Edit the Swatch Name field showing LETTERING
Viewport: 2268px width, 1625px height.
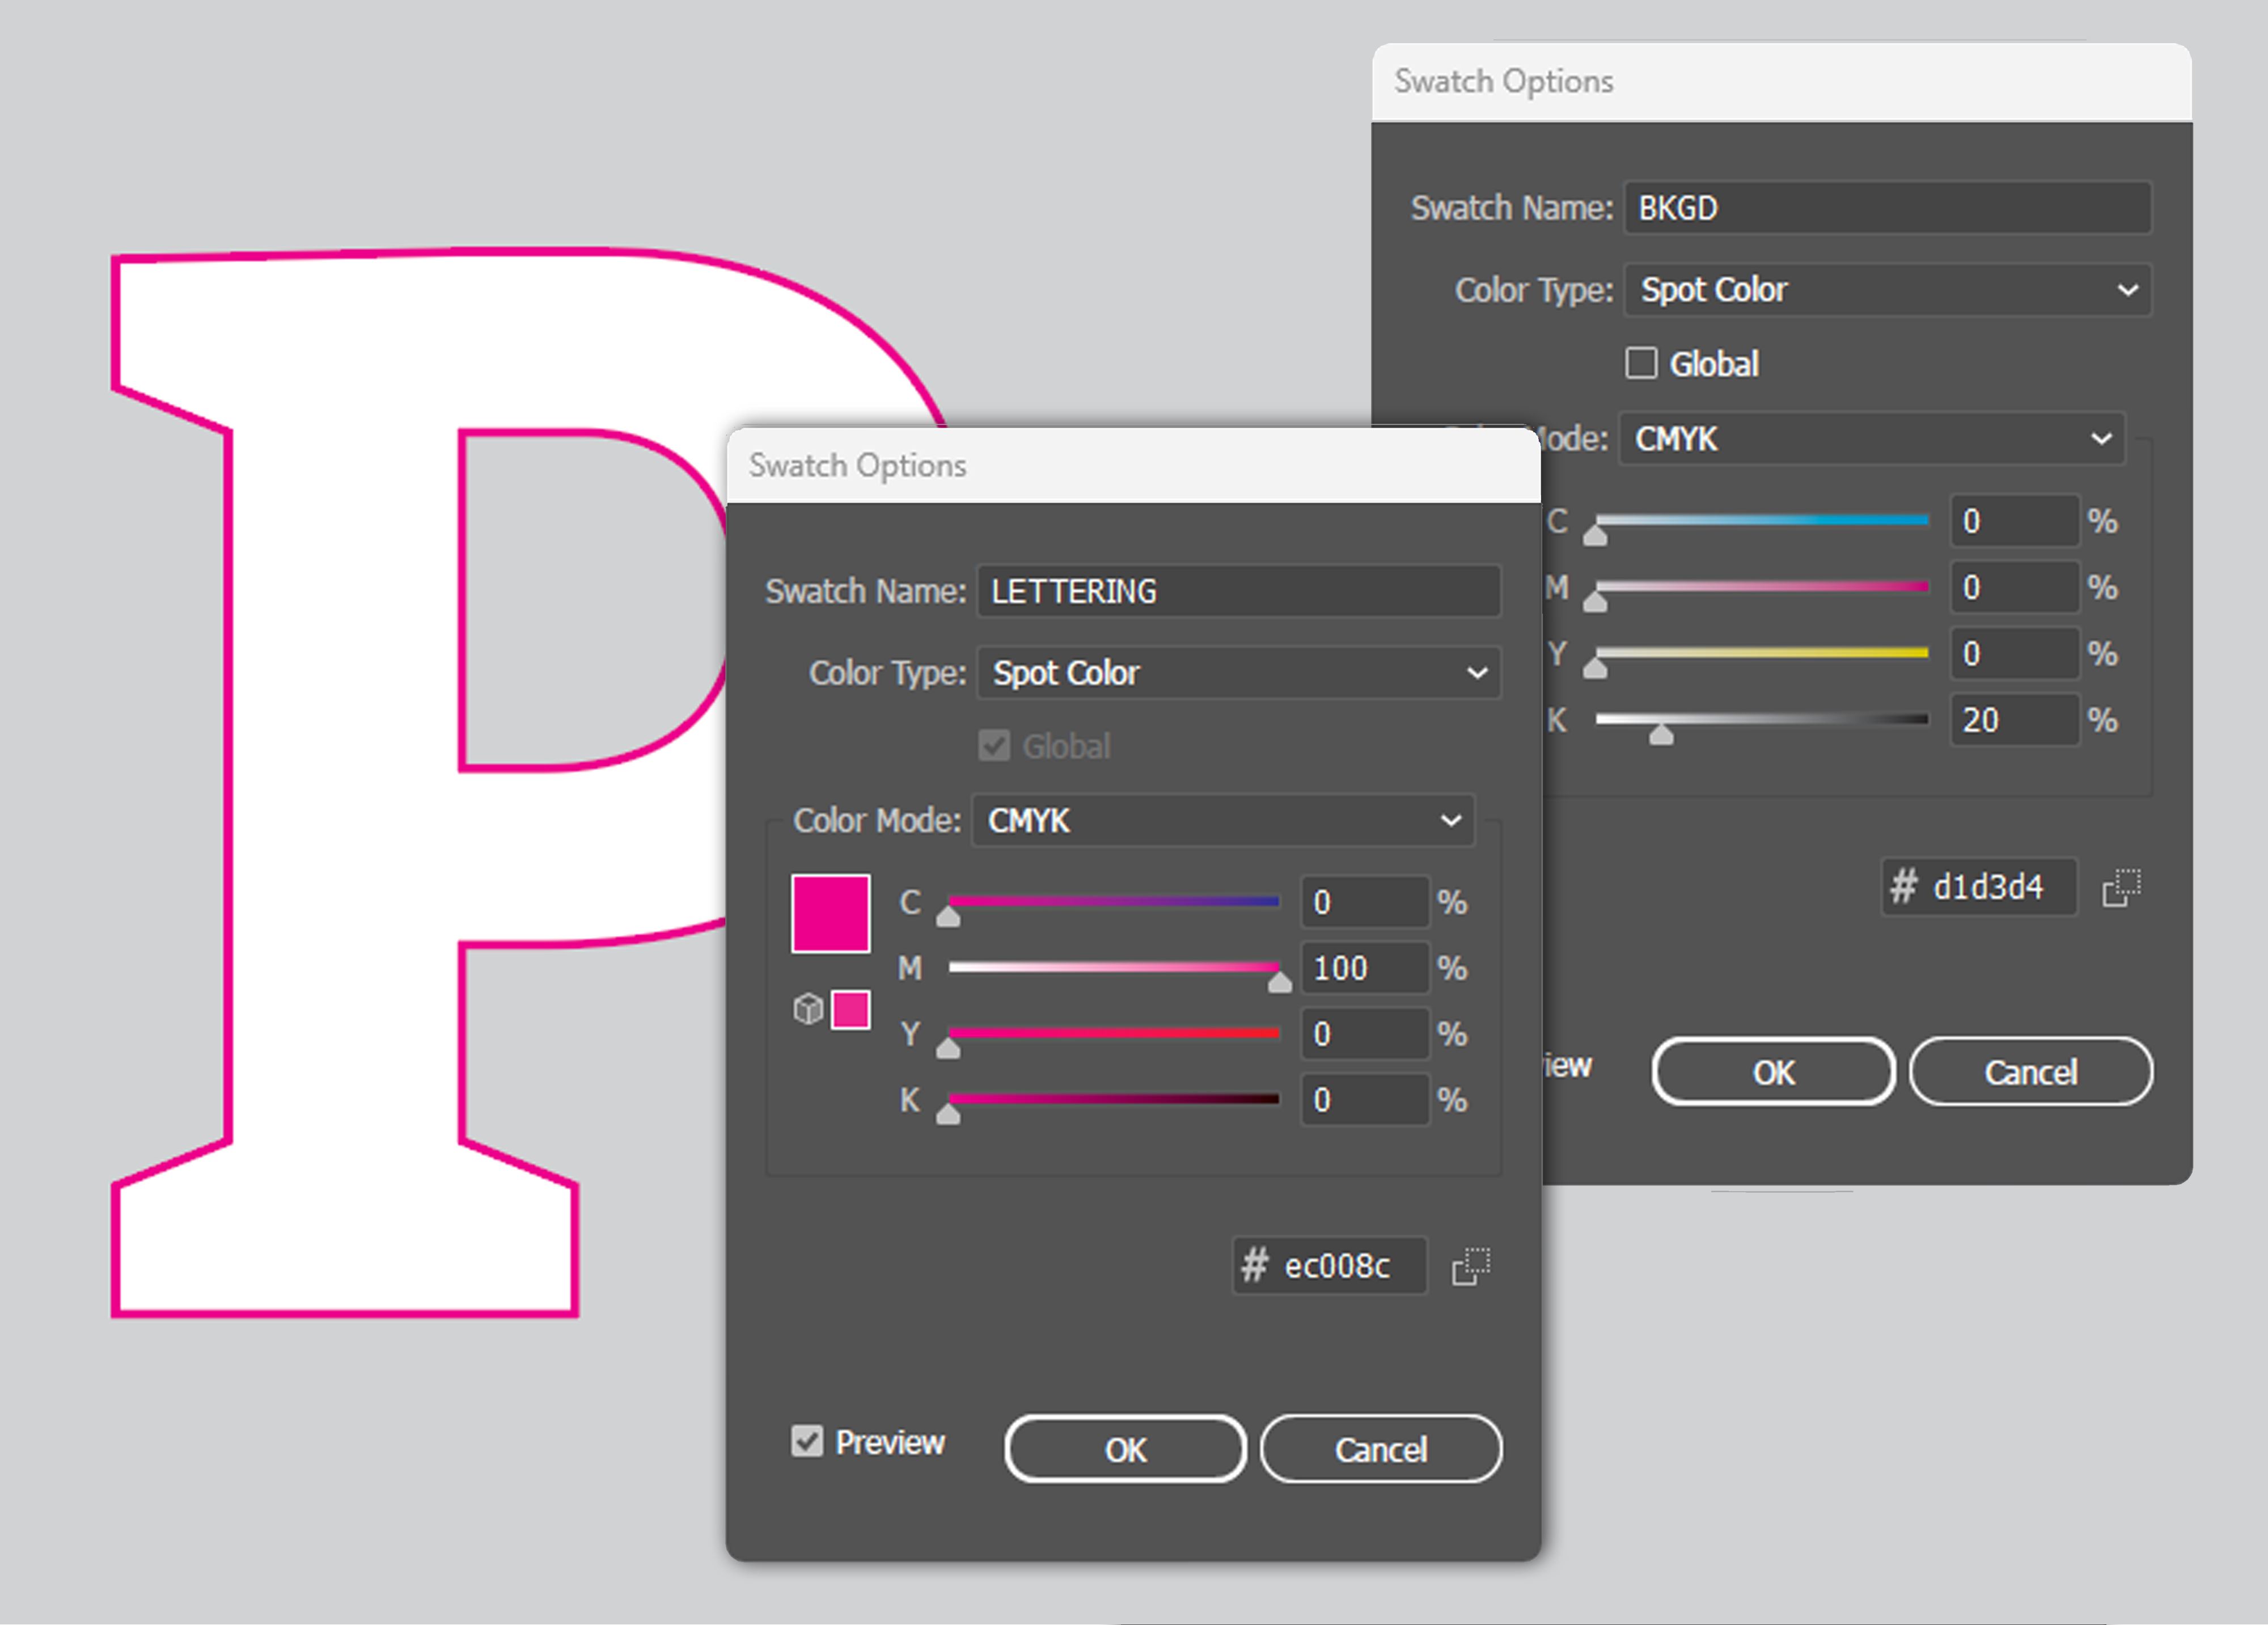coord(1237,592)
